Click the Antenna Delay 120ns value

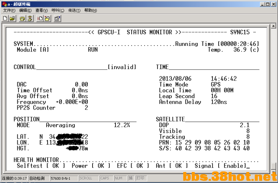[219, 102]
